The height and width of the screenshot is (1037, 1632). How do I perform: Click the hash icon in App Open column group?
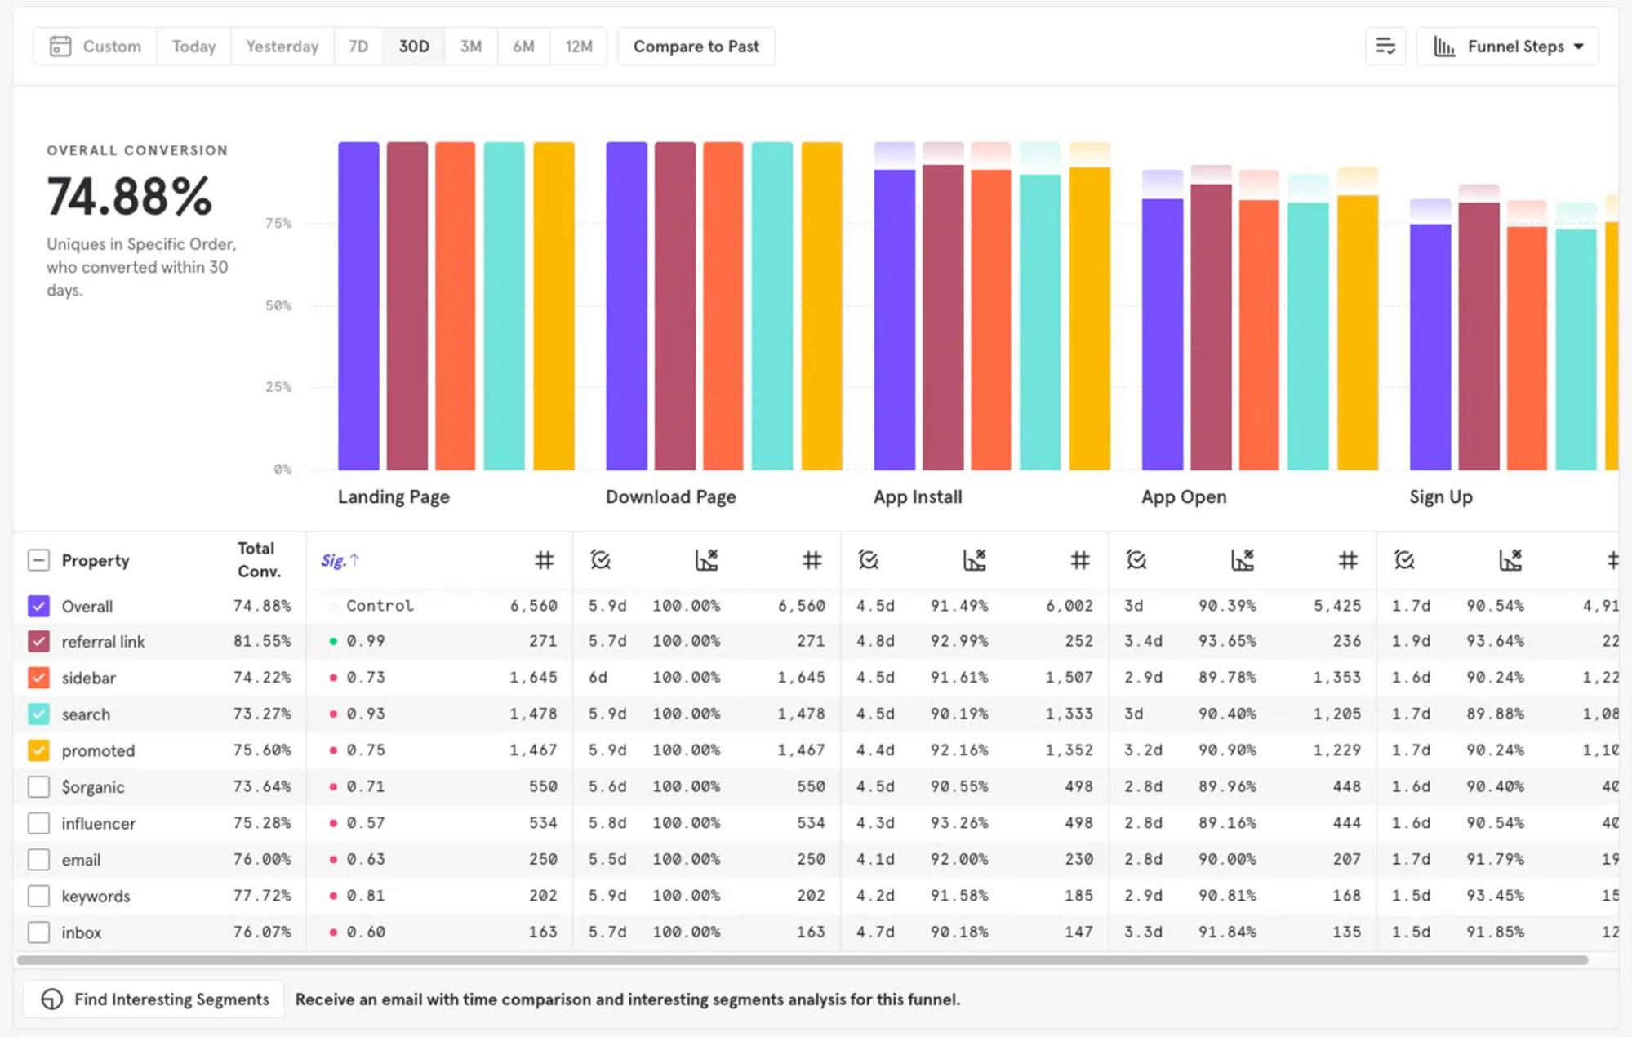(1347, 560)
